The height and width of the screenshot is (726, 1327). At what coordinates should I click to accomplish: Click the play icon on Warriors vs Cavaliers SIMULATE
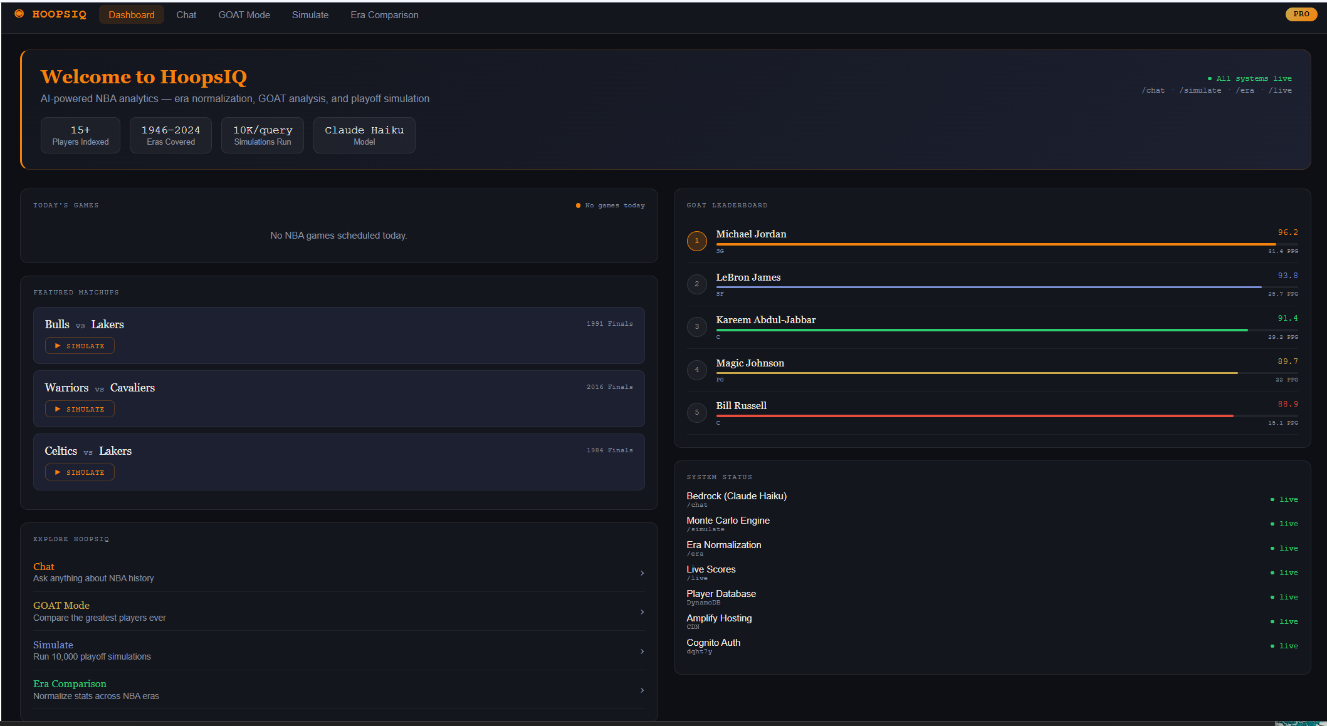[58, 408]
